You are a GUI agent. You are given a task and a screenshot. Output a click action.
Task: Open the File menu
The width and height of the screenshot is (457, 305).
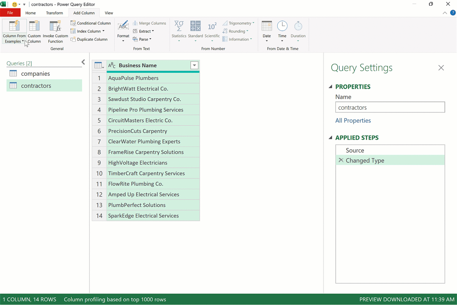[x=10, y=13]
